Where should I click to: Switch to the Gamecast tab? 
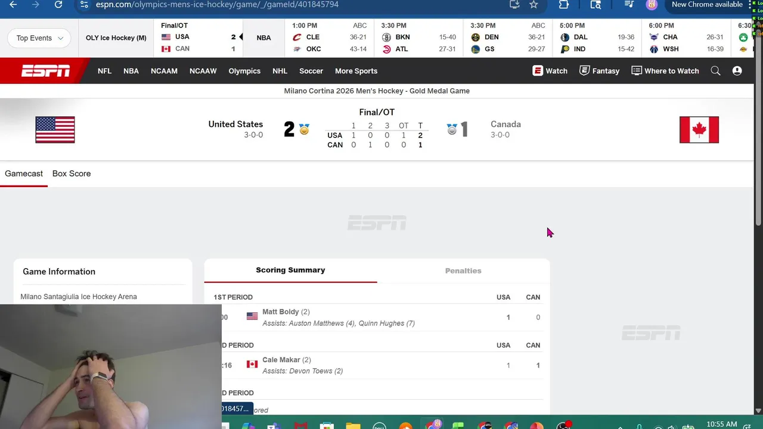(x=24, y=173)
